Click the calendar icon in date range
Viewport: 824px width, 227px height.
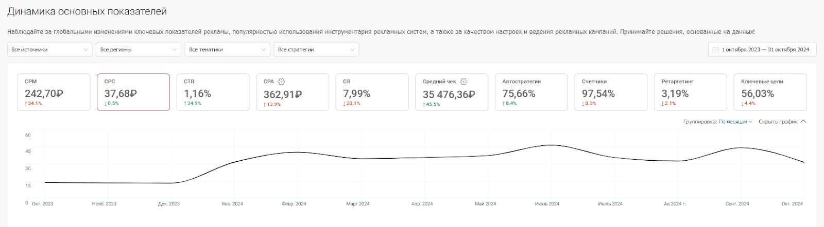pos(715,50)
